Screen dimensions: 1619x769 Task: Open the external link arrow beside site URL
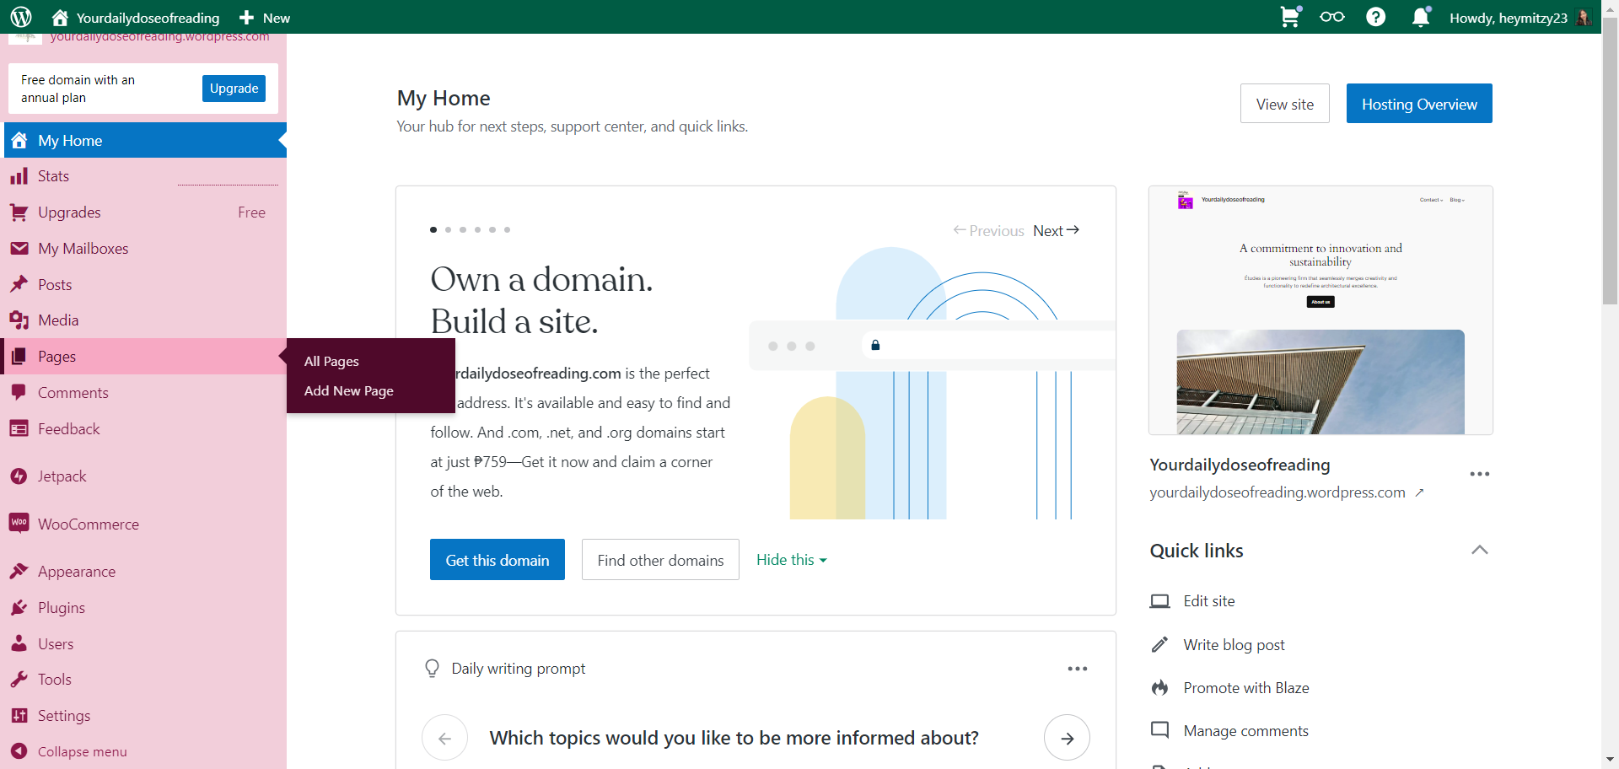pyautogui.click(x=1420, y=492)
